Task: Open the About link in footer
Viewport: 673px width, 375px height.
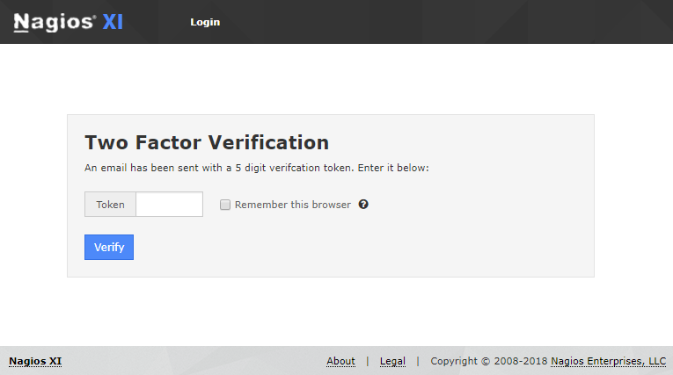Action: [x=340, y=361]
